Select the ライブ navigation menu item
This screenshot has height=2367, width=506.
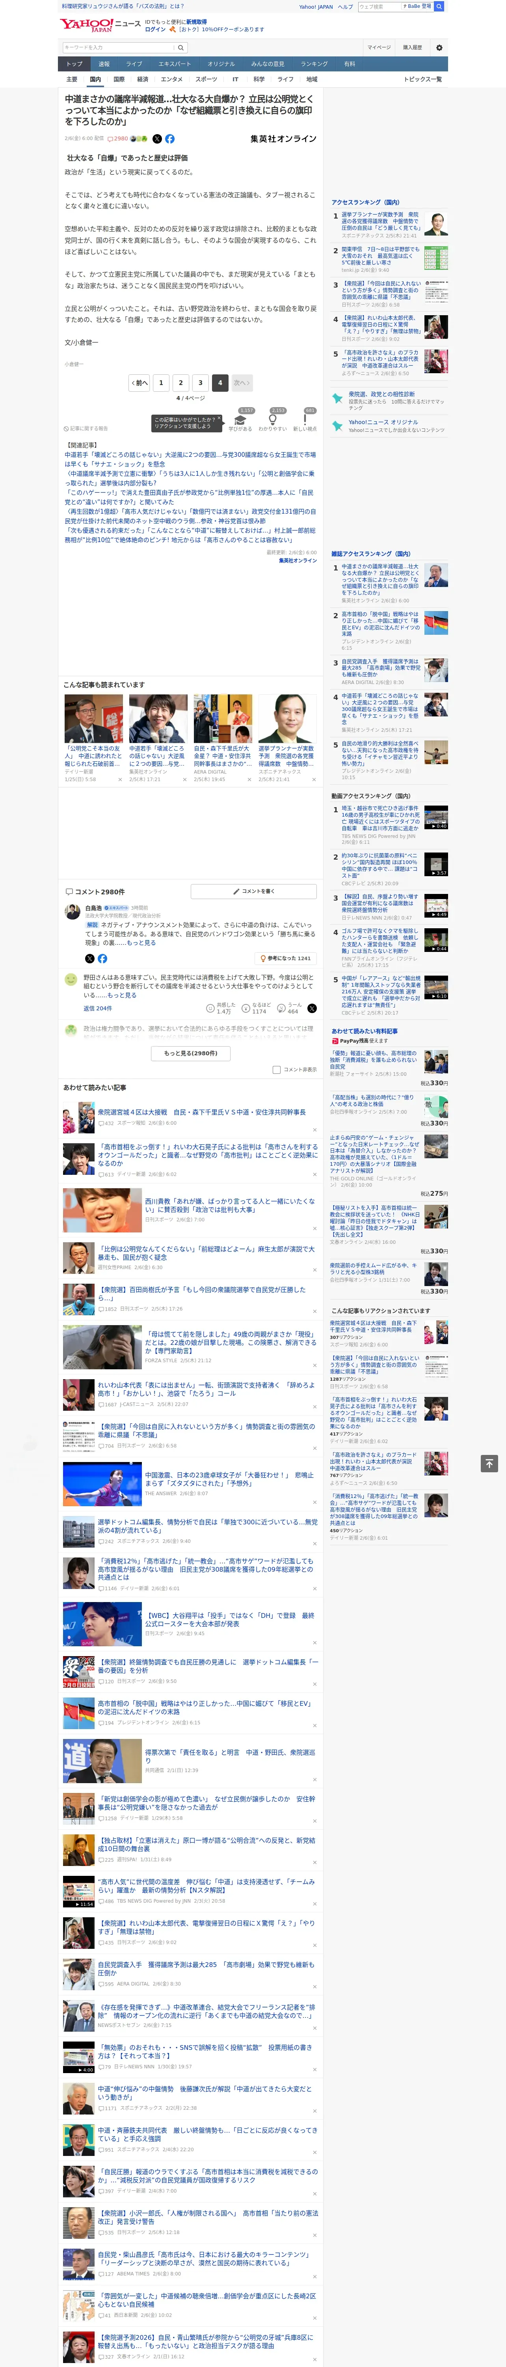[134, 64]
